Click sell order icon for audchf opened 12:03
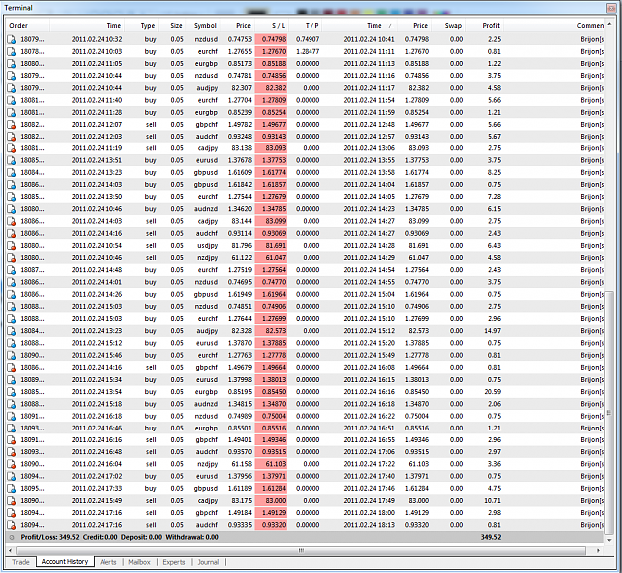Viewport: 622px width, 573px height. pyautogui.click(x=12, y=137)
